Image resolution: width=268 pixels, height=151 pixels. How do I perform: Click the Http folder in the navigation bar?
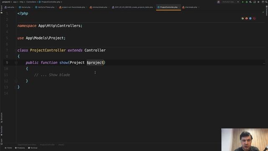(x=21, y=2)
